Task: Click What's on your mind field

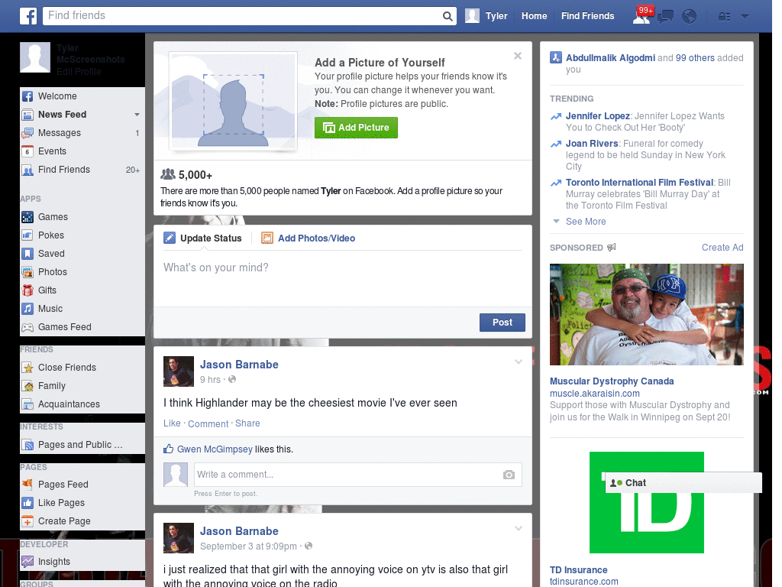Action: click(x=343, y=278)
